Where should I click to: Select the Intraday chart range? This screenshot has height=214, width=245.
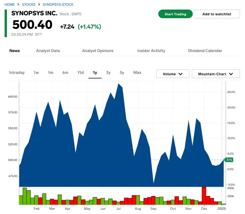tap(17, 73)
